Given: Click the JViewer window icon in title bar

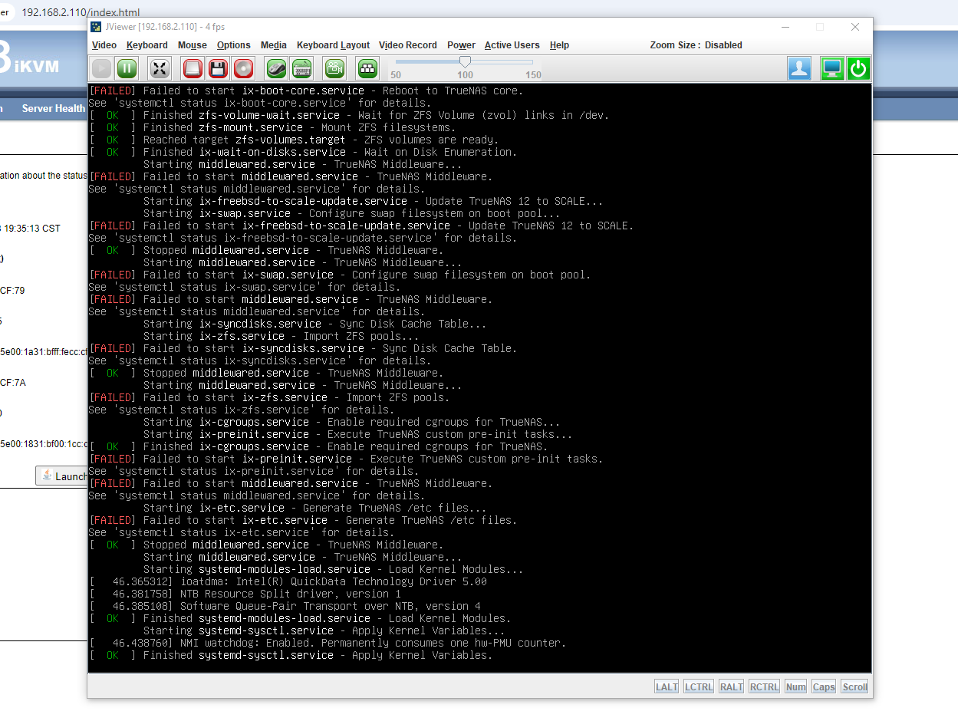Looking at the screenshot, I should [x=96, y=27].
